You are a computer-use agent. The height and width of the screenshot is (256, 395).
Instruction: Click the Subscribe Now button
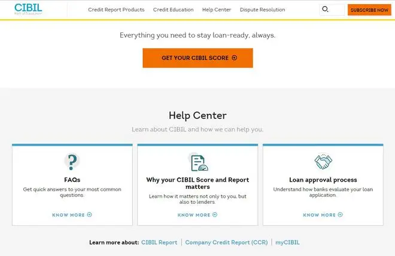point(369,10)
